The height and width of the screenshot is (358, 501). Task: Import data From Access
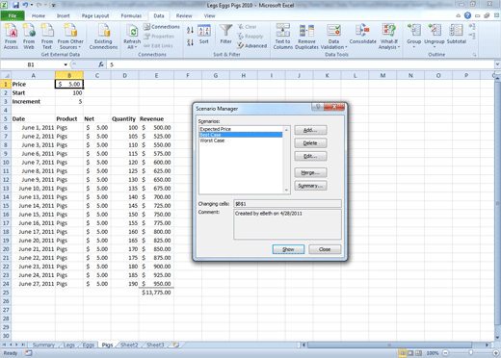point(11,37)
